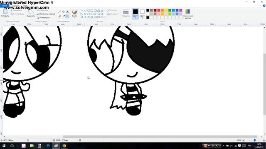The image size is (266, 149).
Task: Click the zoom out minus button
Action: click(244, 140)
